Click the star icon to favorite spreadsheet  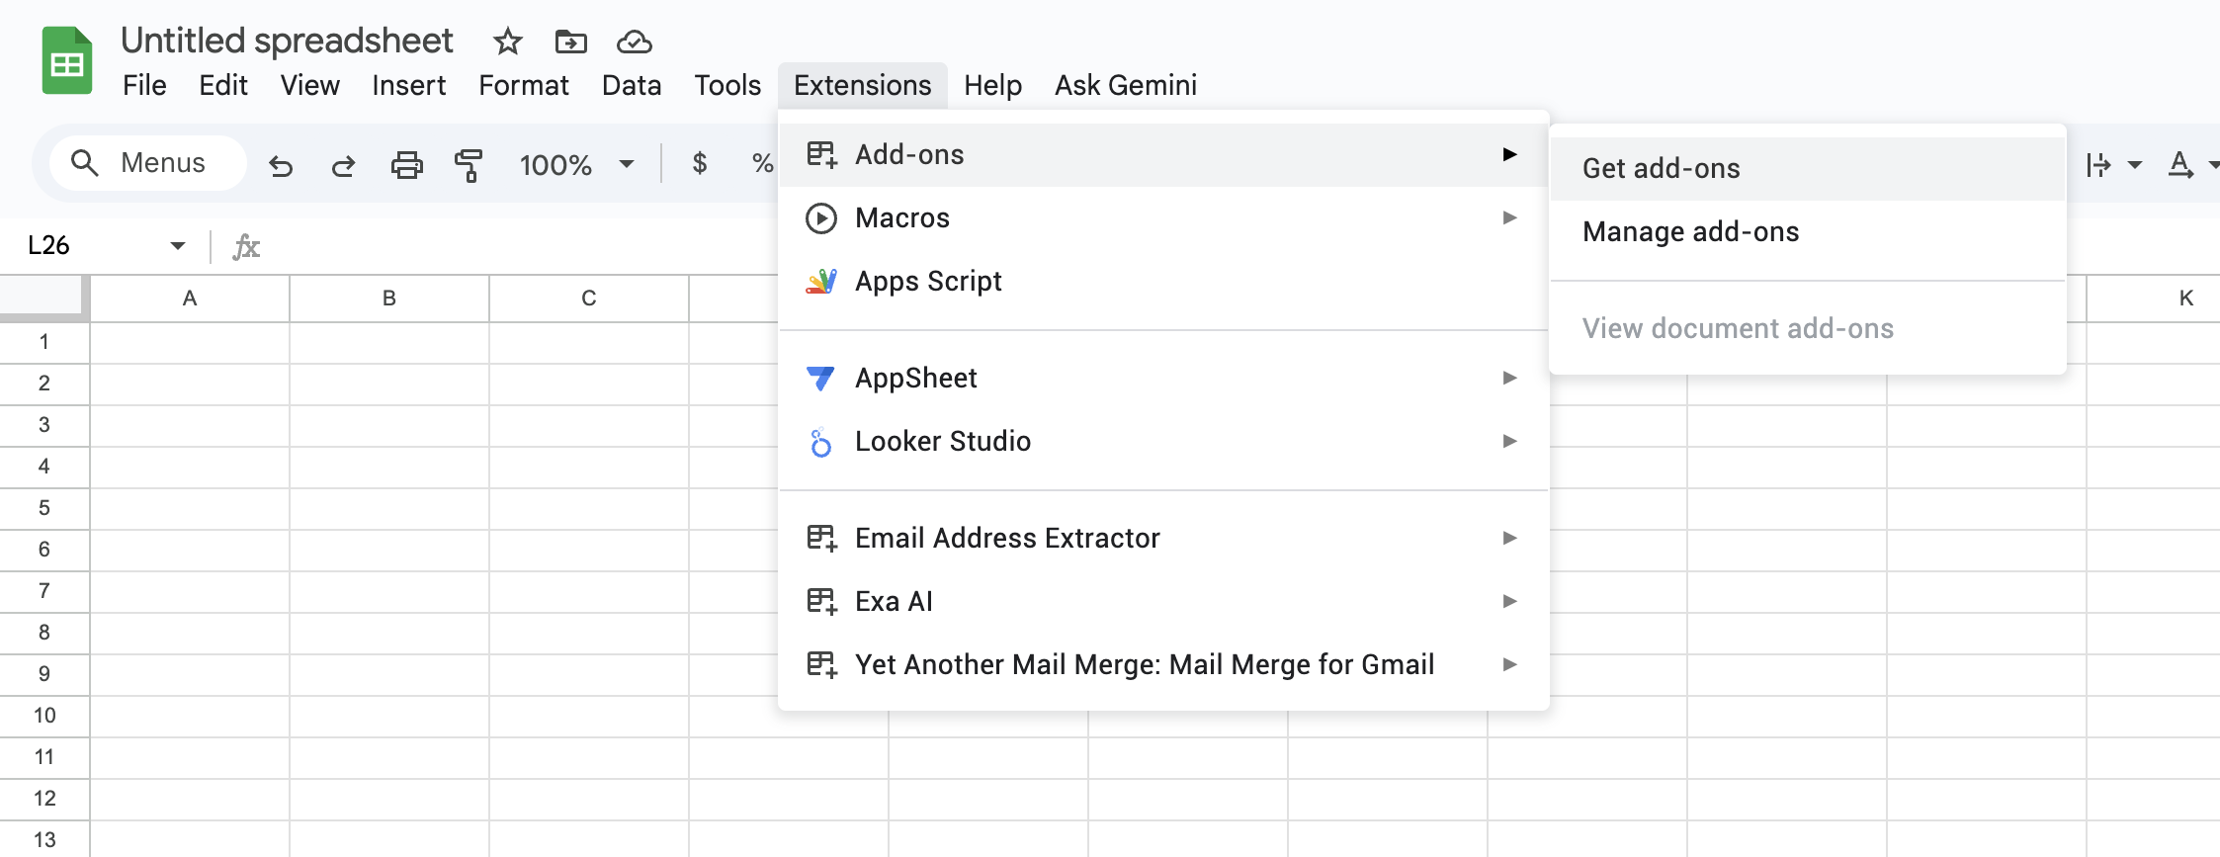[x=507, y=42]
